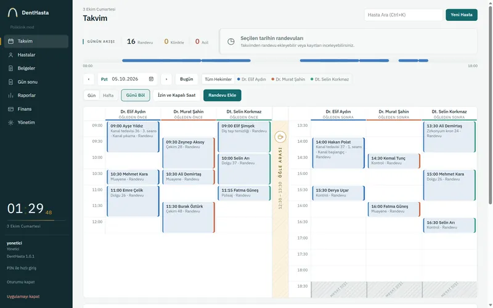493x308 pixels.
Task: Navigate to Belgeler section
Action: (x=36, y=68)
